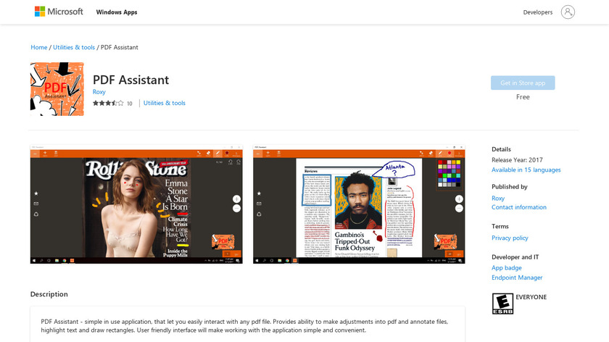This screenshot has width=609, height=342.
Task: Open the account profile icon
Action: click(x=568, y=12)
